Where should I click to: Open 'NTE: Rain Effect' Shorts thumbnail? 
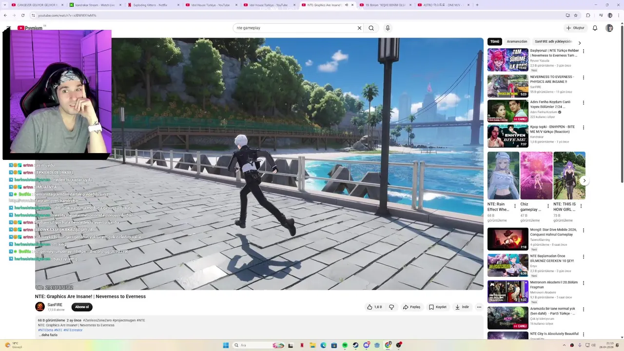(503, 175)
